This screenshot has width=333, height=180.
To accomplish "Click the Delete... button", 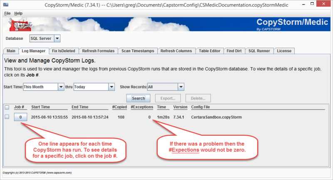I will tap(198, 98).
